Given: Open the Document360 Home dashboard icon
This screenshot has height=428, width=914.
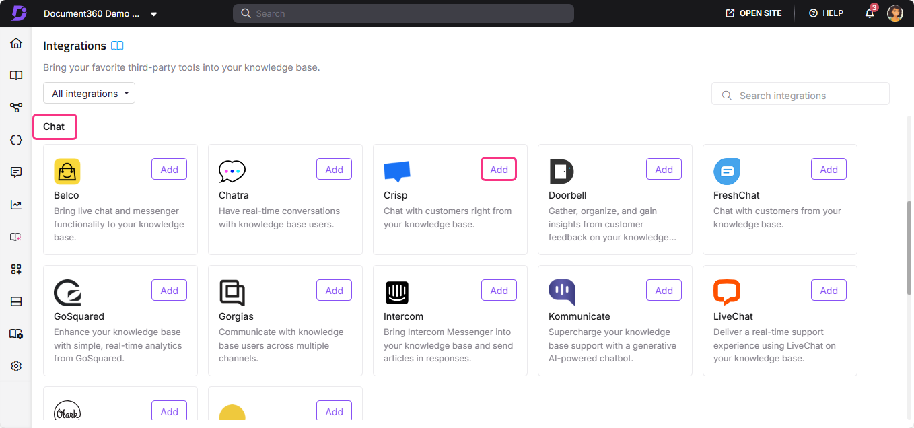Looking at the screenshot, I should [x=16, y=42].
